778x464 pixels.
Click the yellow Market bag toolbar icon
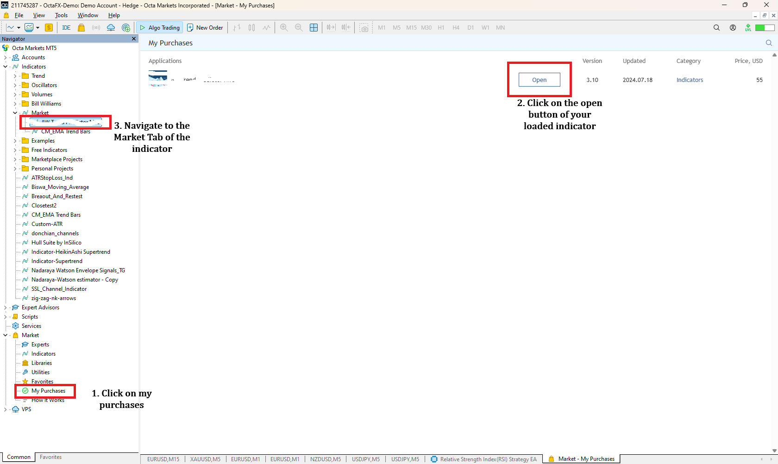tap(81, 27)
